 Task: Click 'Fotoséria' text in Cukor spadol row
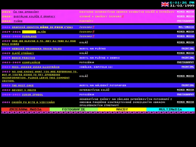click(87, 95)
